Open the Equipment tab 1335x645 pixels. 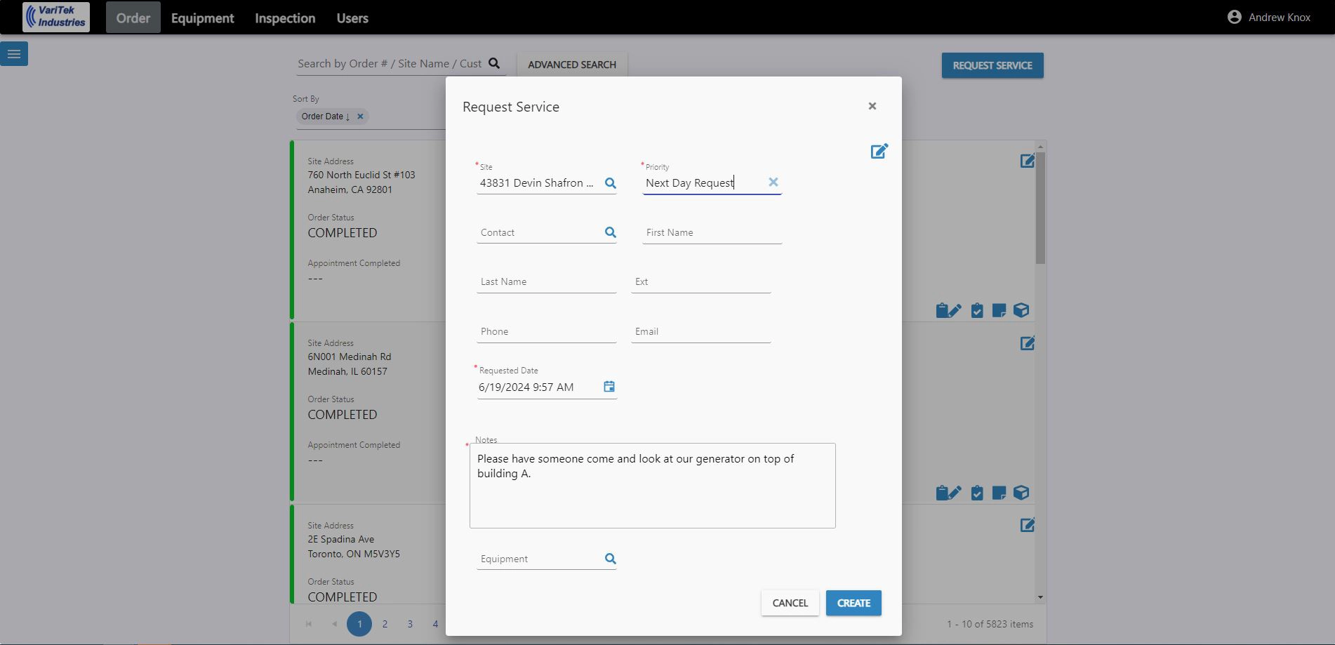pos(202,18)
